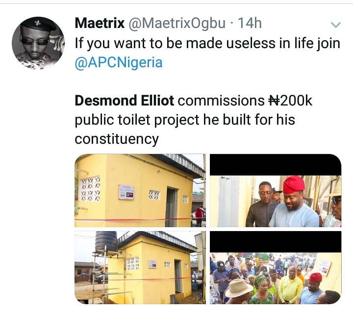Click the ₦200k amount in the tweet
Viewport: 353px width, 314px height.
(290, 101)
